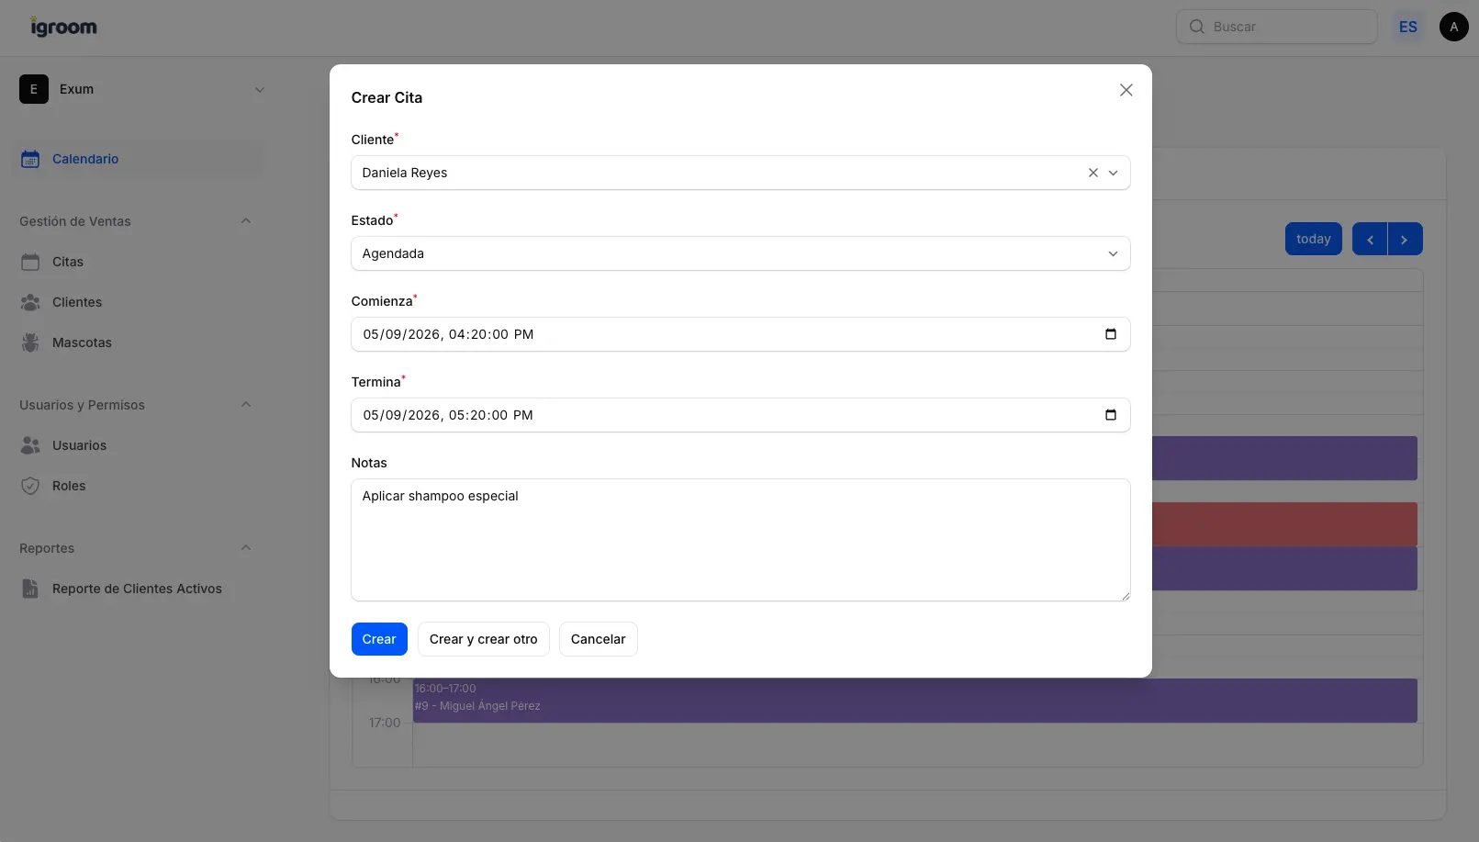The image size is (1479, 842).
Task: Click the Comienza datetime field
Action: tap(740, 334)
